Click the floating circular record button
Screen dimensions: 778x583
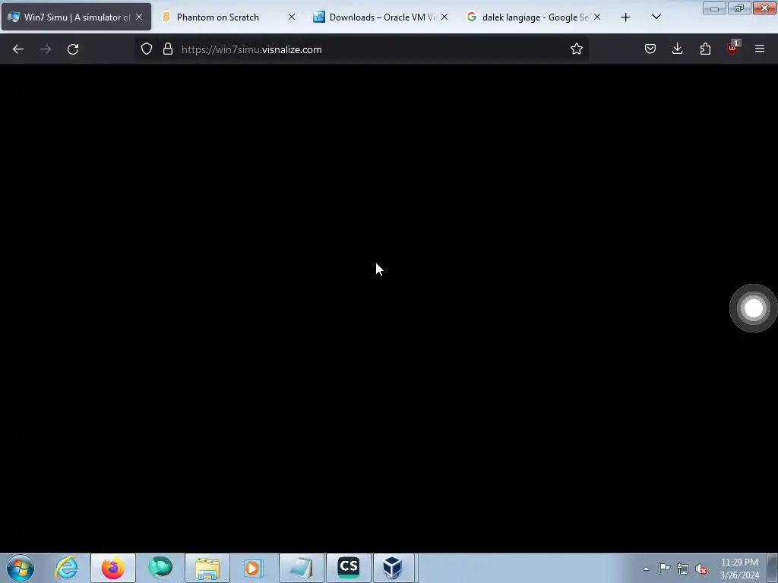[753, 308]
